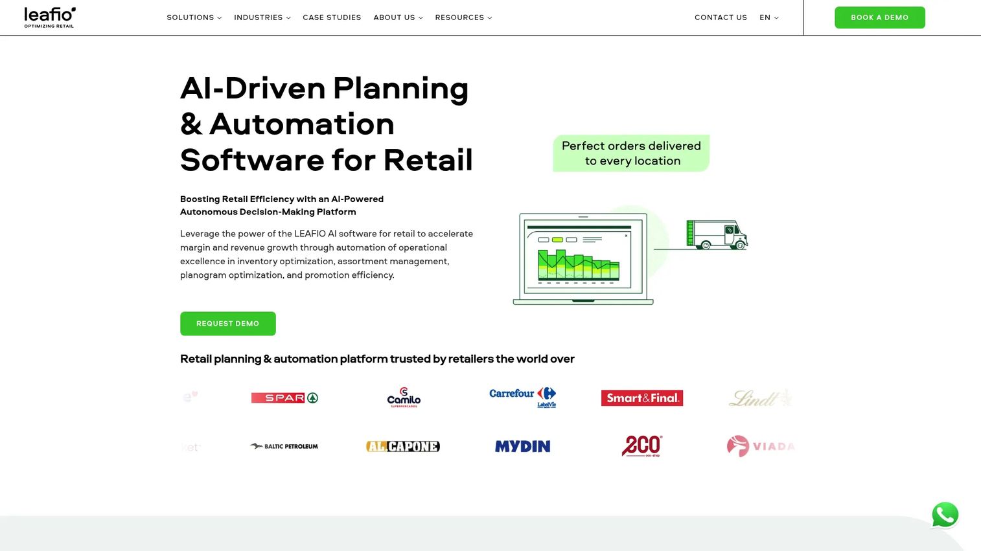Click the 'Boosting Retail Efficiency' subheading
Image resolution: width=981 pixels, height=551 pixels.
(x=282, y=205)
